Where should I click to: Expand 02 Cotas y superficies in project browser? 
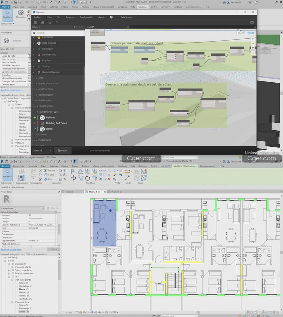(9, 270)
